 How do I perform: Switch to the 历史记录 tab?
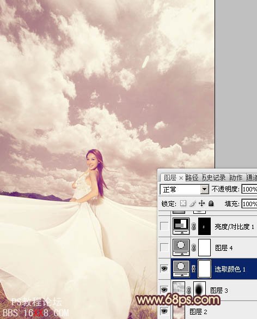click(x=214, y=178)
